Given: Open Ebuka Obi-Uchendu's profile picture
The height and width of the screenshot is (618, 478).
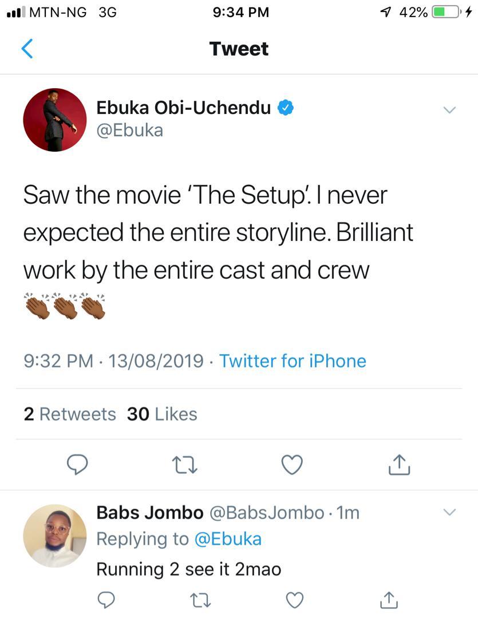Looking at the screenshot, I should (x=54, y=120).
